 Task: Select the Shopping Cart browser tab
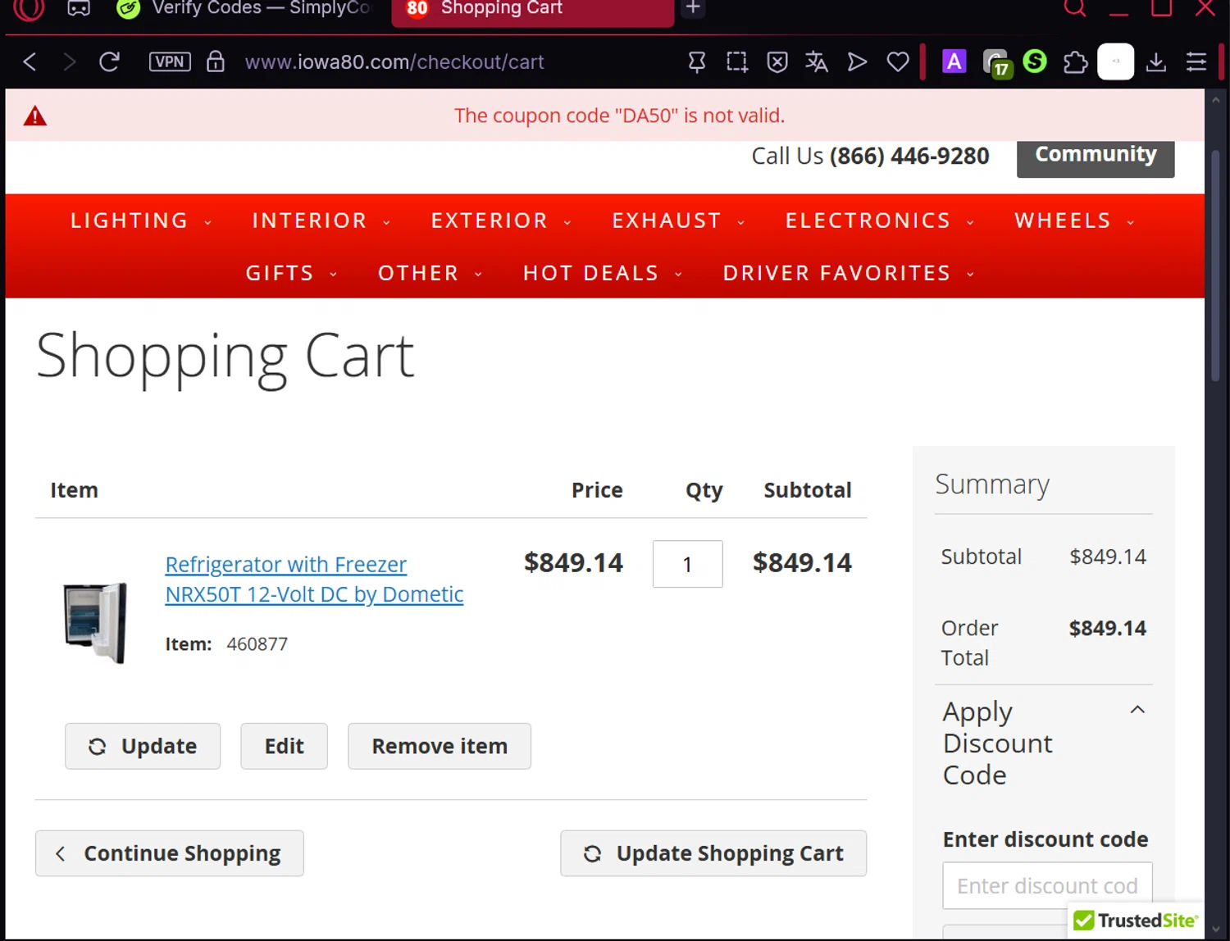(533, 11)
